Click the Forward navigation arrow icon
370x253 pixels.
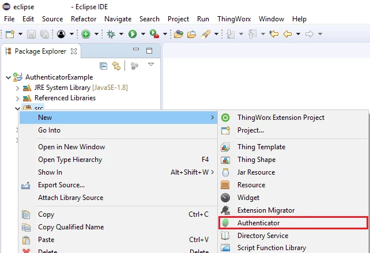(x=309, y=34)
